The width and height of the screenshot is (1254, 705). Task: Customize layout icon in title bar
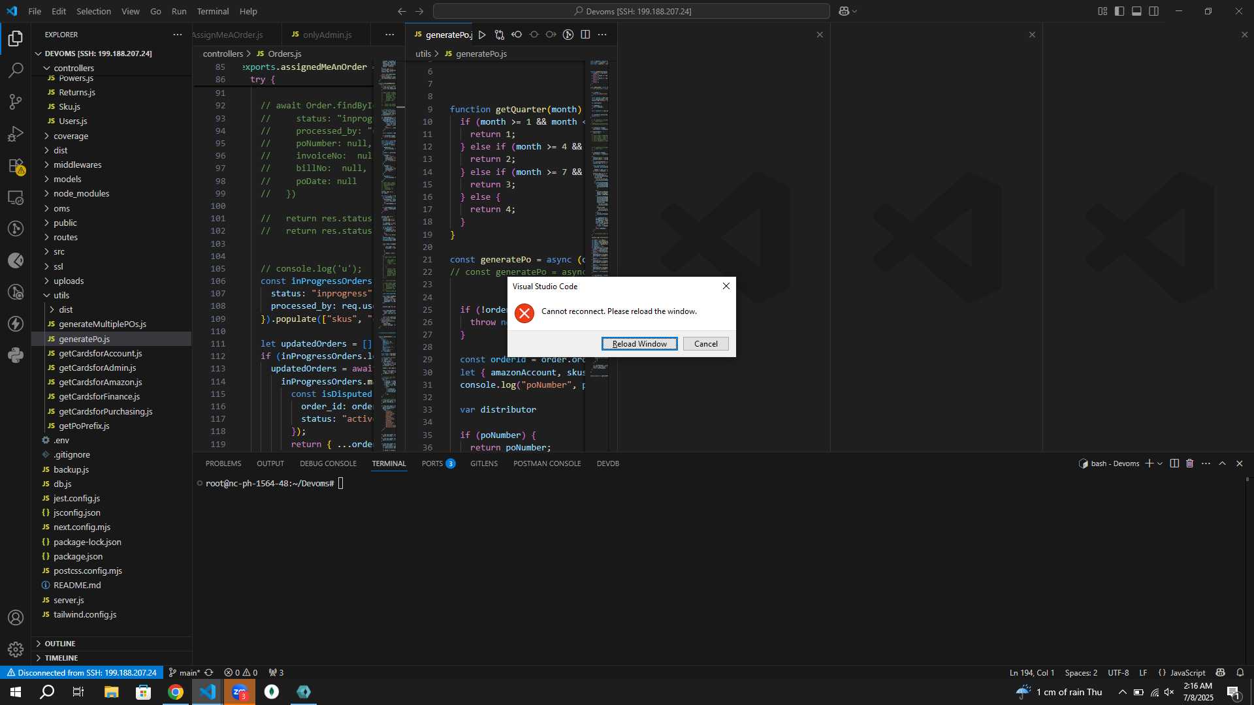[1102, 11]
